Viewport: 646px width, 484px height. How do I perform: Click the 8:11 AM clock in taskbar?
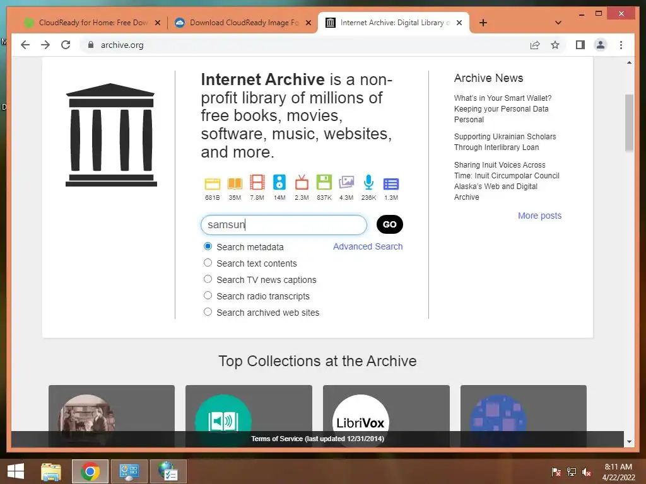pyautogui.click(x=618, y=467)
